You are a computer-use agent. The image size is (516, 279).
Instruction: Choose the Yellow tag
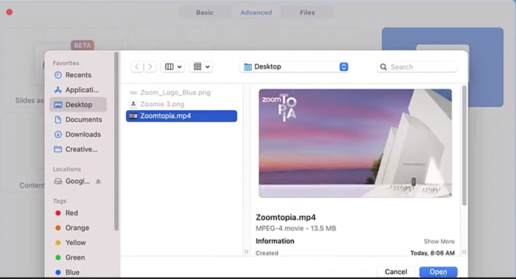click(x=71, y=243)
